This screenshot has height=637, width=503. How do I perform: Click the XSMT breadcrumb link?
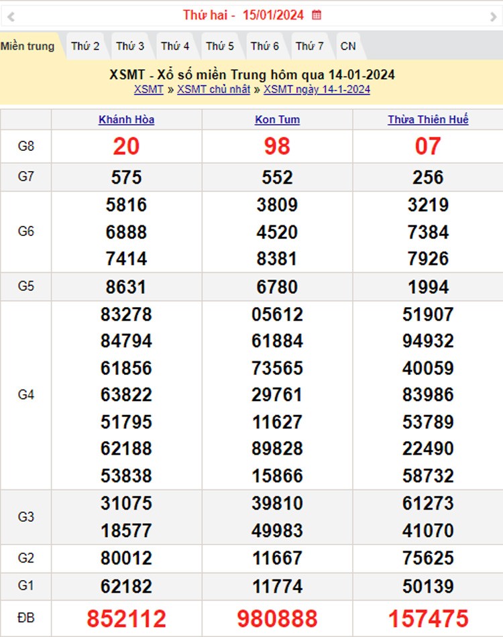[148, 89]
